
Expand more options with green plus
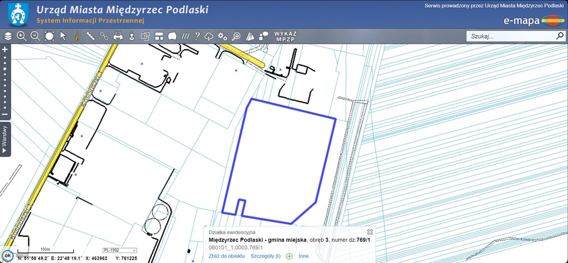[x=290, y=256]
